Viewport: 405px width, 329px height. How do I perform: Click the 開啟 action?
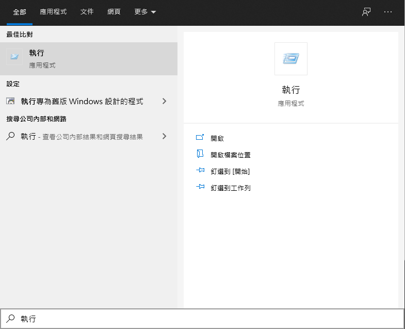[x=217, y=138]
